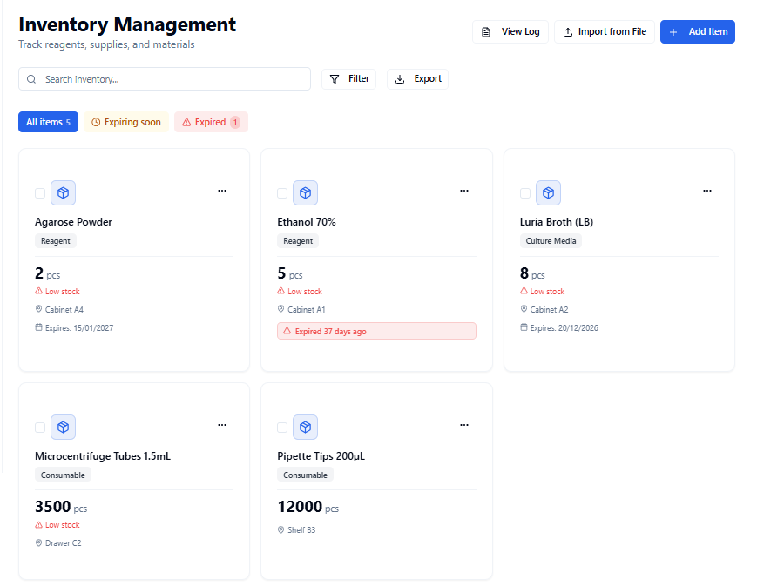Click the Cabinet A1 location text
Screen dimensions: 757x586
[x=307, y=309]
